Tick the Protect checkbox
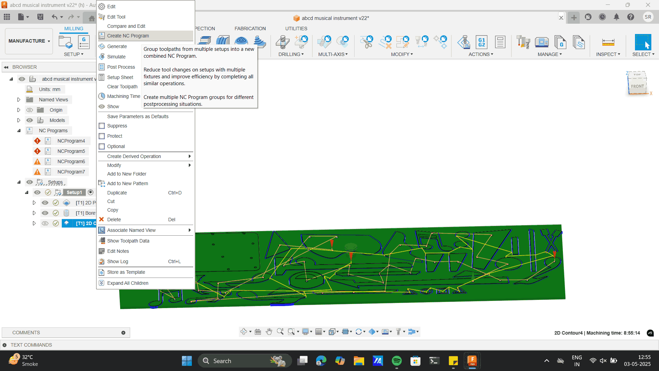This screenshot has width=659, height=371. click(x=102, y=136)
